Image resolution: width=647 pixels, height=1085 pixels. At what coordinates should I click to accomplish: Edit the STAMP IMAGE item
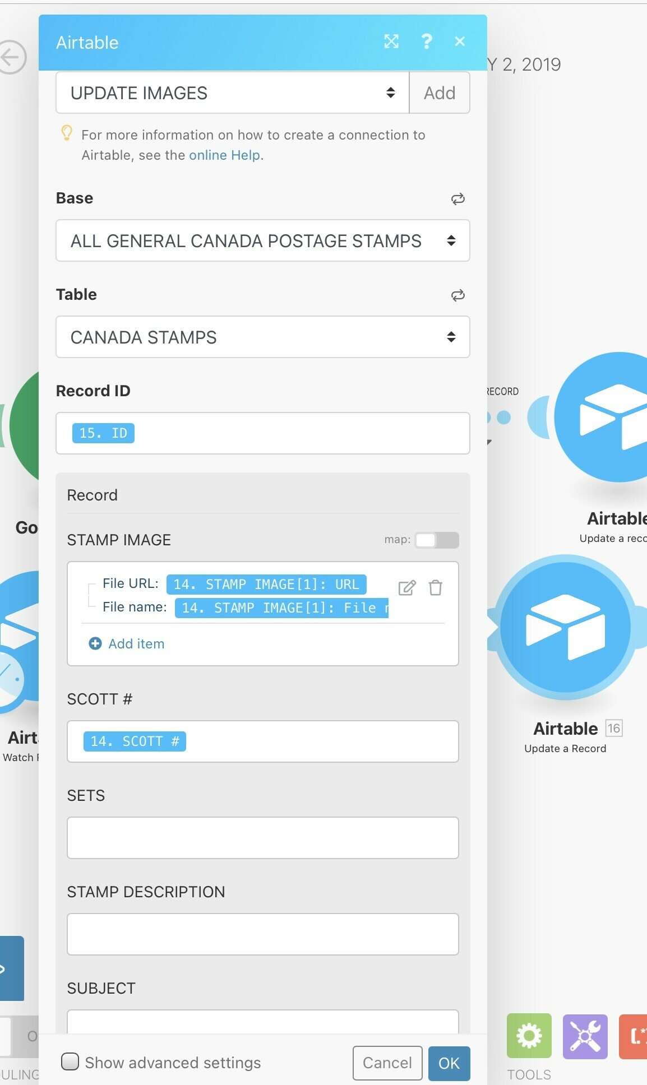407,588
